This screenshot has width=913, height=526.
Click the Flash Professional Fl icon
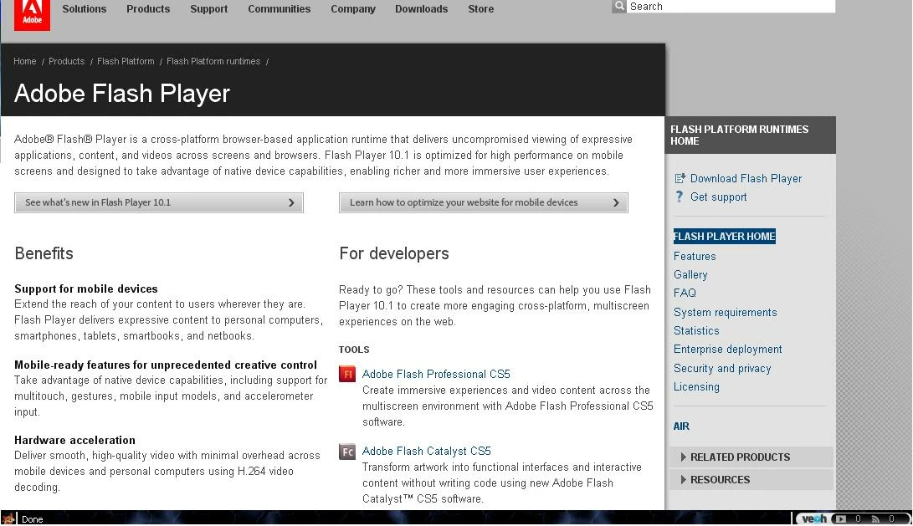coord(347,374)
